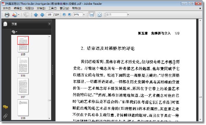Maximize the Adobe Reader window
The width and height of the screenshot is (206, 125).
coord(191,3)
